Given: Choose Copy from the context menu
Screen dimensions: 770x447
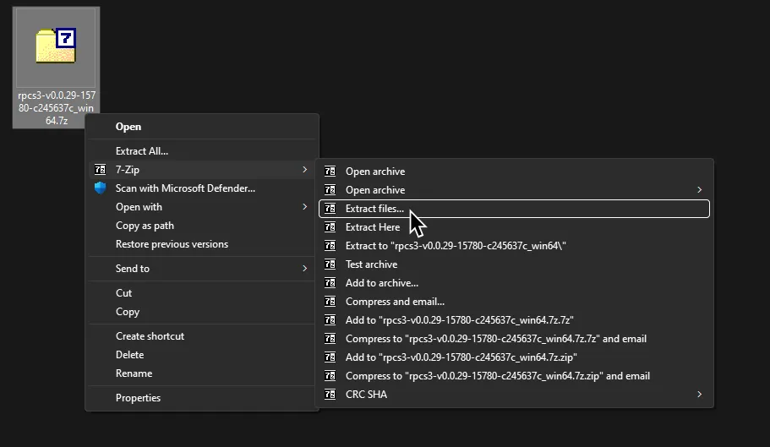Looking at the screenshot, I should coord(201,312).
